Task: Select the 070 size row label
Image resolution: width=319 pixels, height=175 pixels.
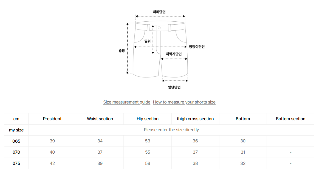Action: 16,152
